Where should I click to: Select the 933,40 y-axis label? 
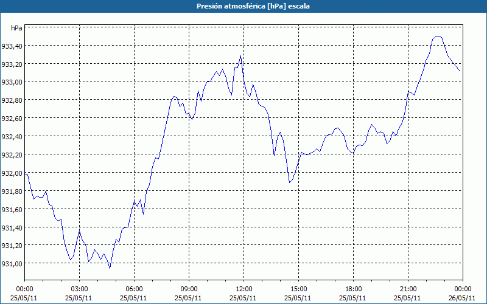12,46
